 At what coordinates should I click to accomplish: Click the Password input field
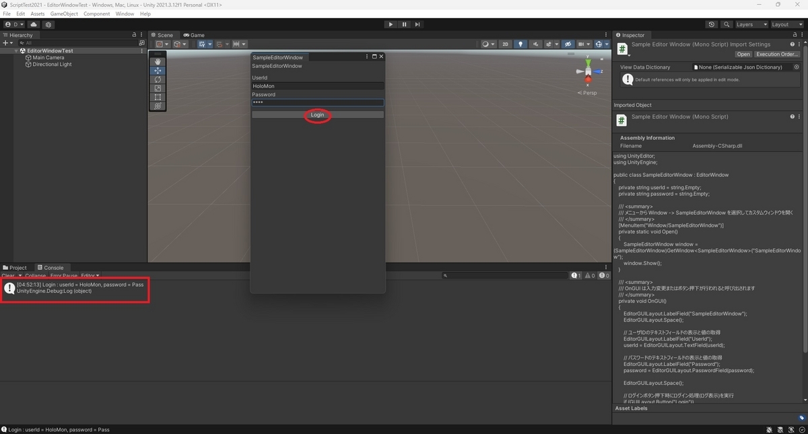(317, 102)
